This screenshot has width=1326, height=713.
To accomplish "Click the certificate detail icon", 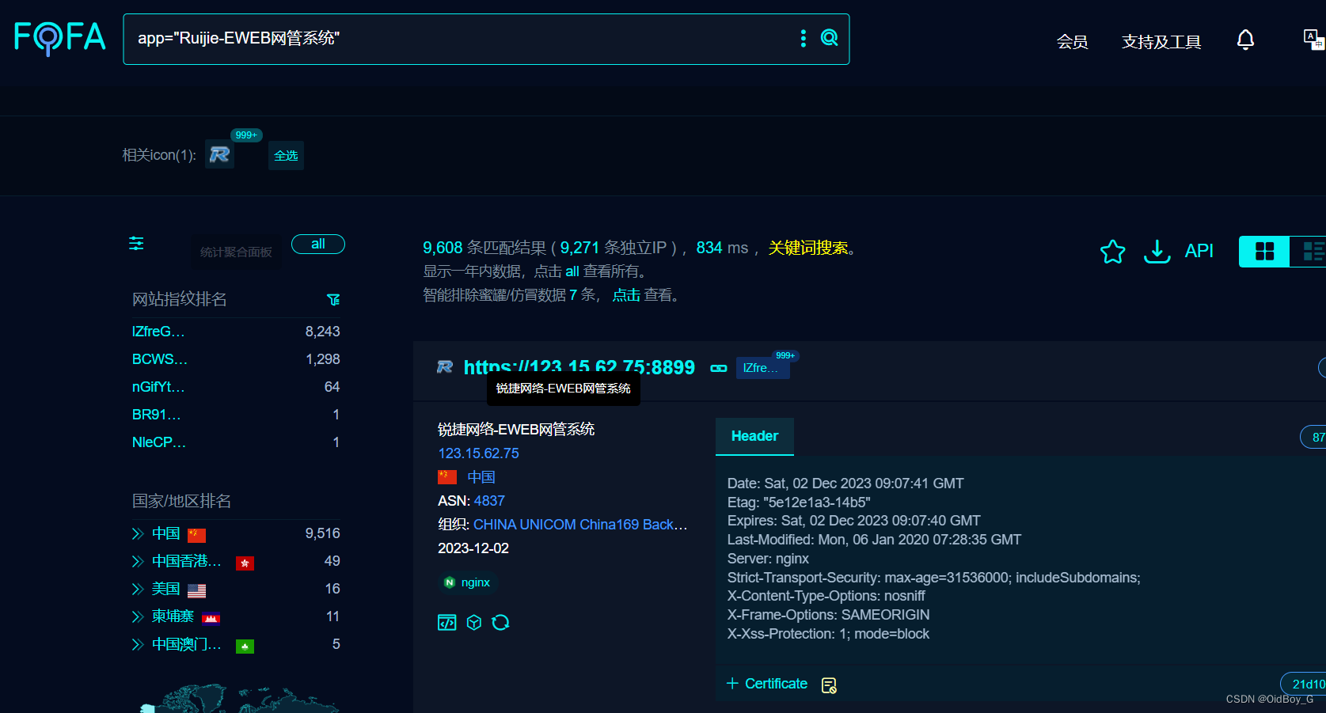I will tap(829, 685).
